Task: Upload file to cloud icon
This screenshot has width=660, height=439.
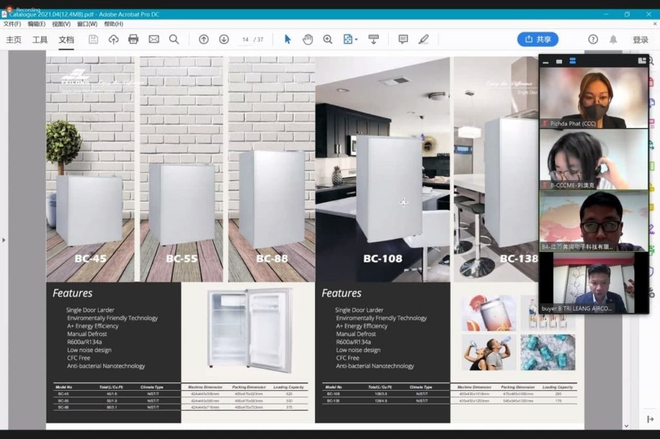Action: (x=113, y=39)
